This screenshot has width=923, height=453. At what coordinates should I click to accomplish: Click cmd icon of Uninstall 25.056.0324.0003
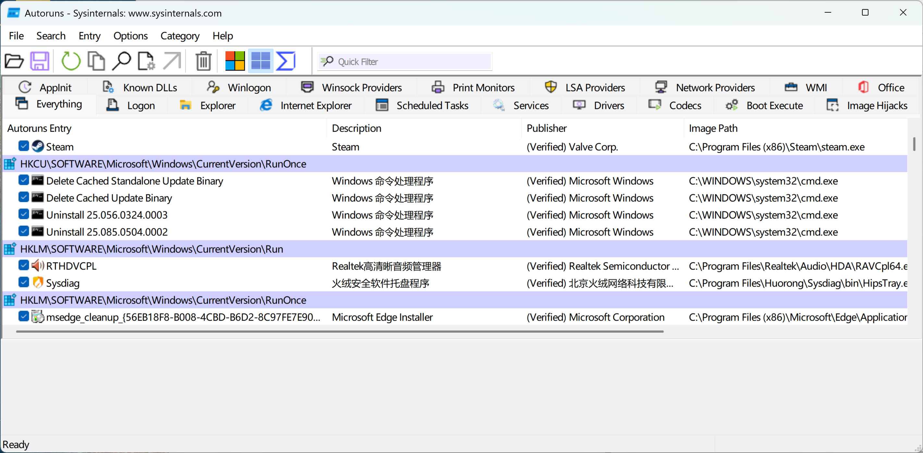[38, 215]
